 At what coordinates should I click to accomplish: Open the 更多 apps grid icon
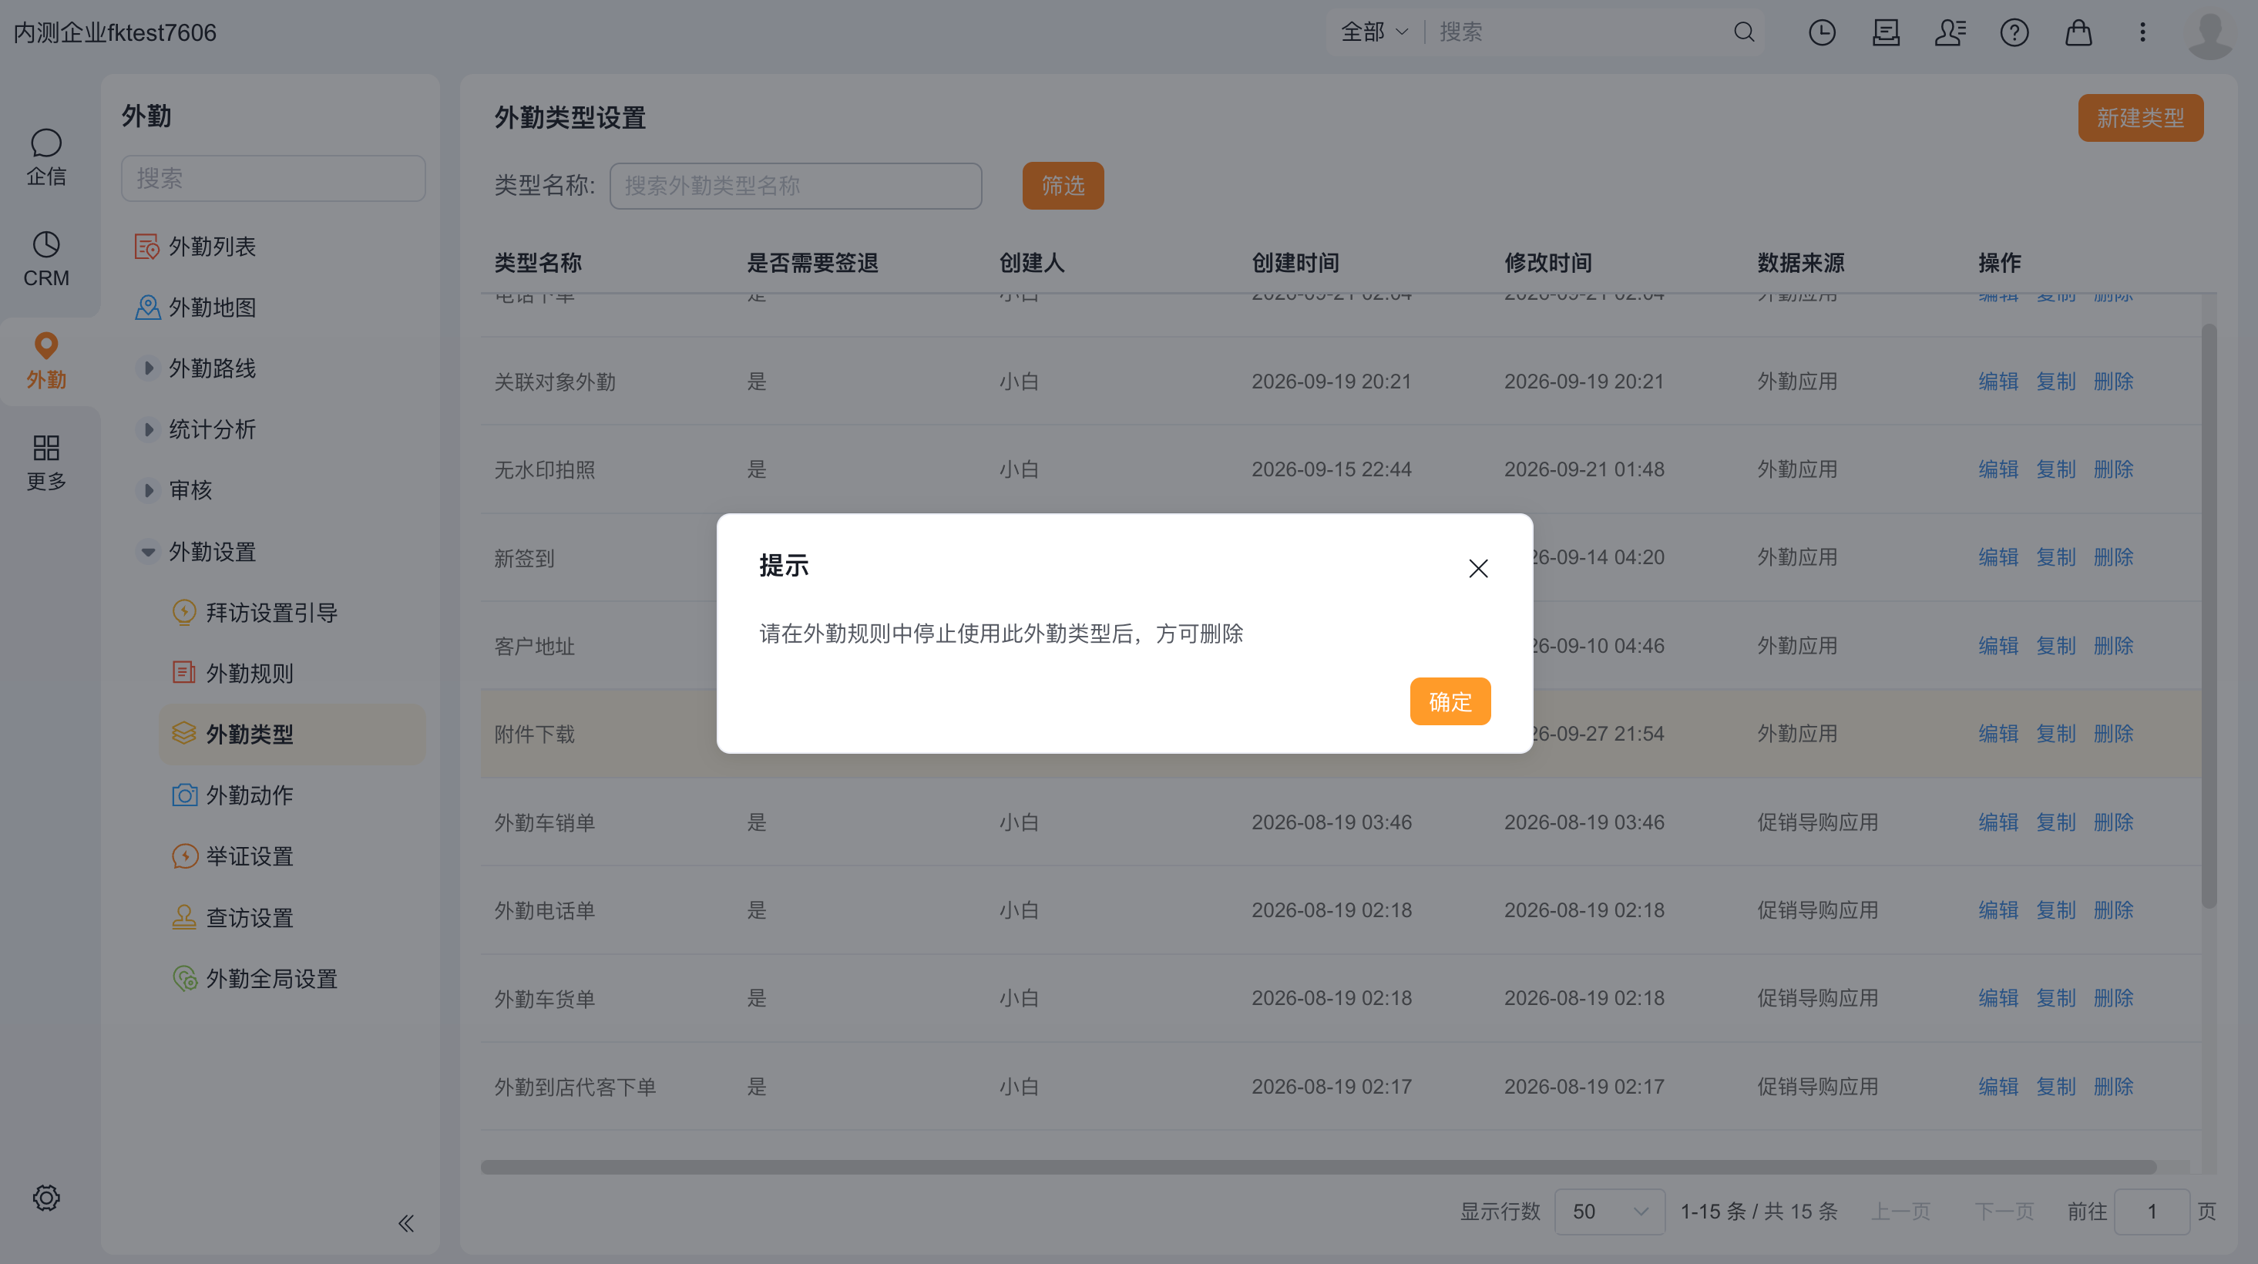(45, 462)
